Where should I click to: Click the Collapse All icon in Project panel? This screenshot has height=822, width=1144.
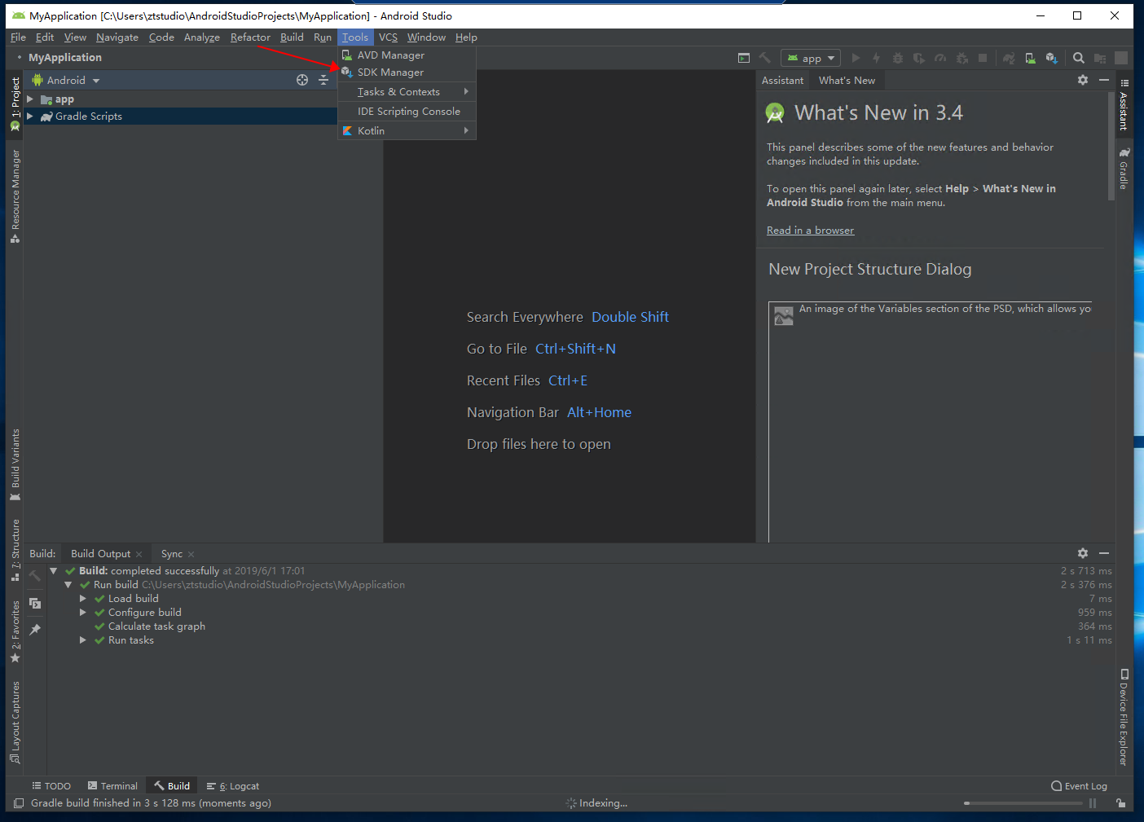(x=323, y=80)
